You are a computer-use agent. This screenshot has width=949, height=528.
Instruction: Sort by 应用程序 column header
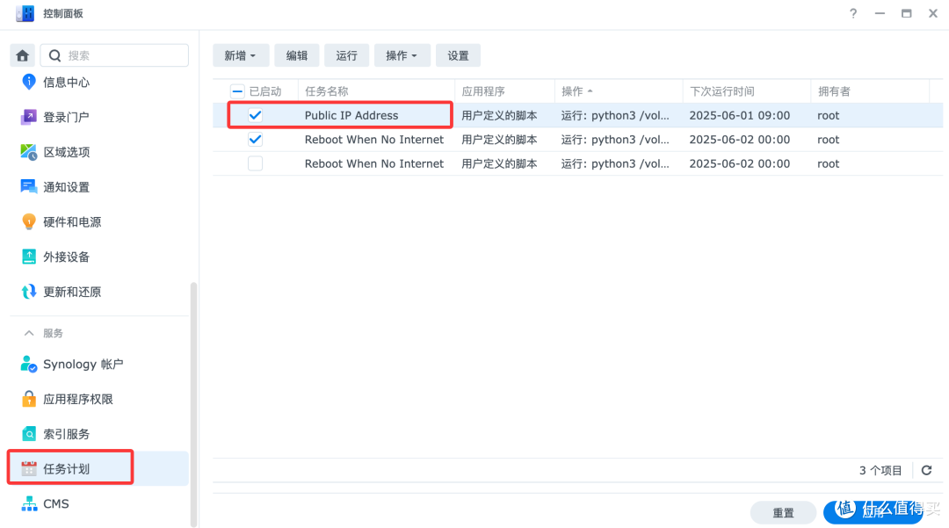pos(504,91)
